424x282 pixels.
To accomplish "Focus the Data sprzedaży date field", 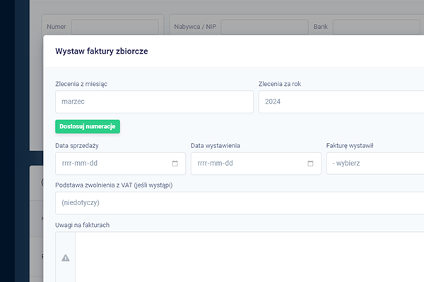I will pyautogui.click(x=120, y=164).
